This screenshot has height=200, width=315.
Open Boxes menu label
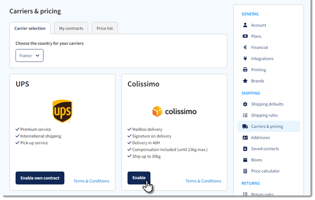pos(256,160)
